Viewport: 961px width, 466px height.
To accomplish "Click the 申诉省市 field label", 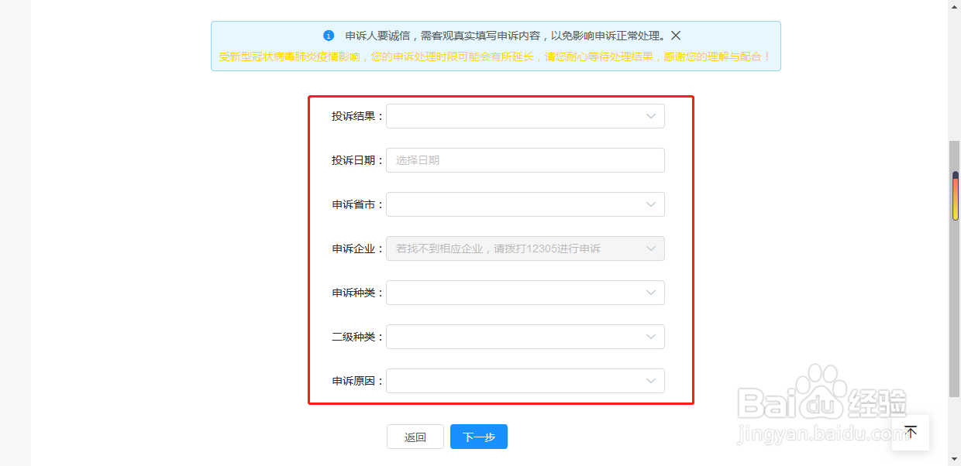I will coord(357,204).
